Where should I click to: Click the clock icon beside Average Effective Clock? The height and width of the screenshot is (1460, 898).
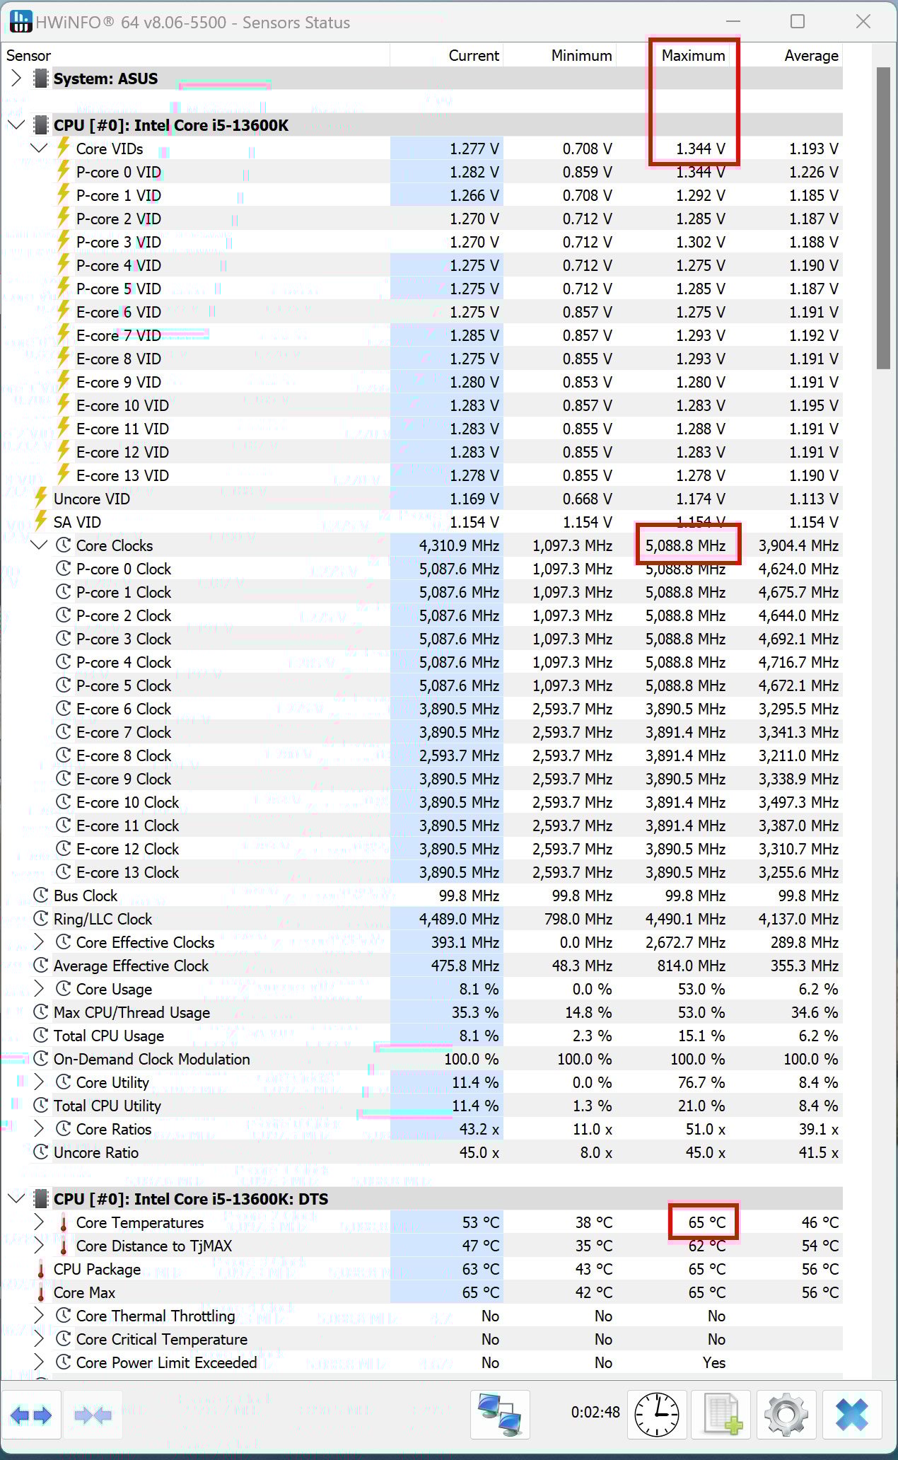point(41,966)
